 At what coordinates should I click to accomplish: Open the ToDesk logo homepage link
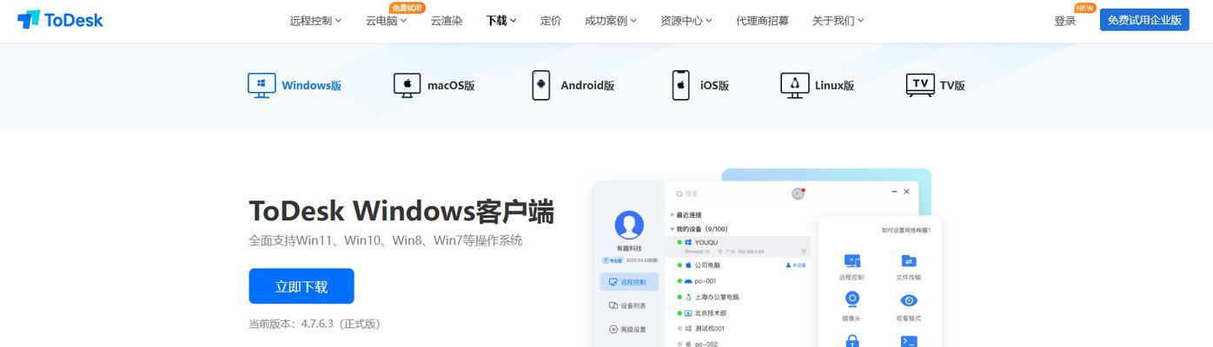(60, 19)
